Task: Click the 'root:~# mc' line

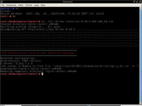Action: pyautogui.click(x=8, y=16)
